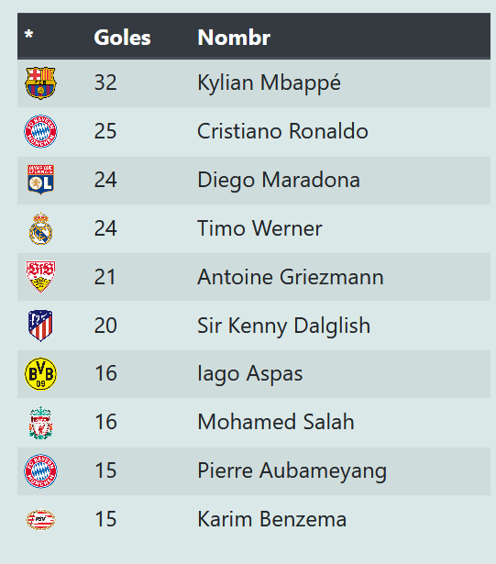
Task: Open Kylian Mbappé player name
Action: click(x=269, y=83)
